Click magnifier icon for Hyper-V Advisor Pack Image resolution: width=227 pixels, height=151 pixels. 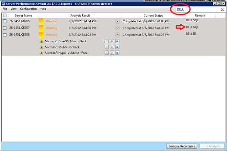[112, 53]
